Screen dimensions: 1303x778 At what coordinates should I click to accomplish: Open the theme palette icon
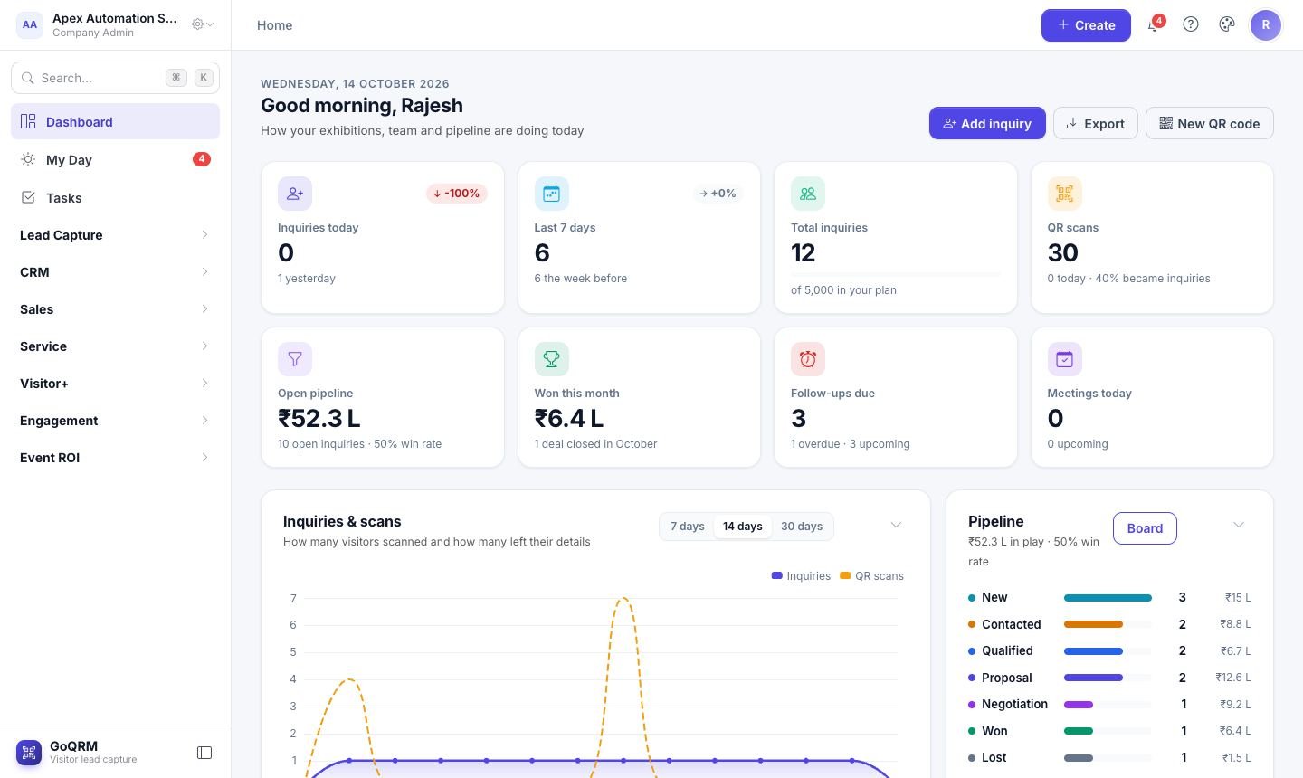(1227, 25)
